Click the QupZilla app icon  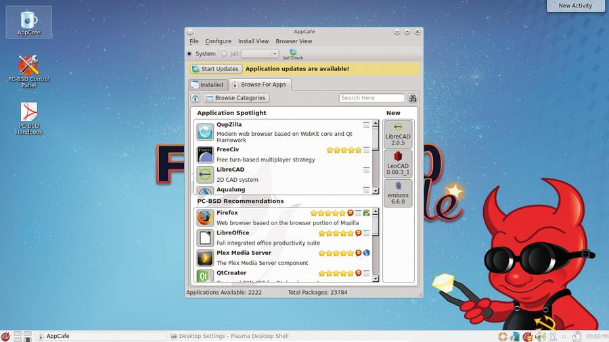point(204,132)
